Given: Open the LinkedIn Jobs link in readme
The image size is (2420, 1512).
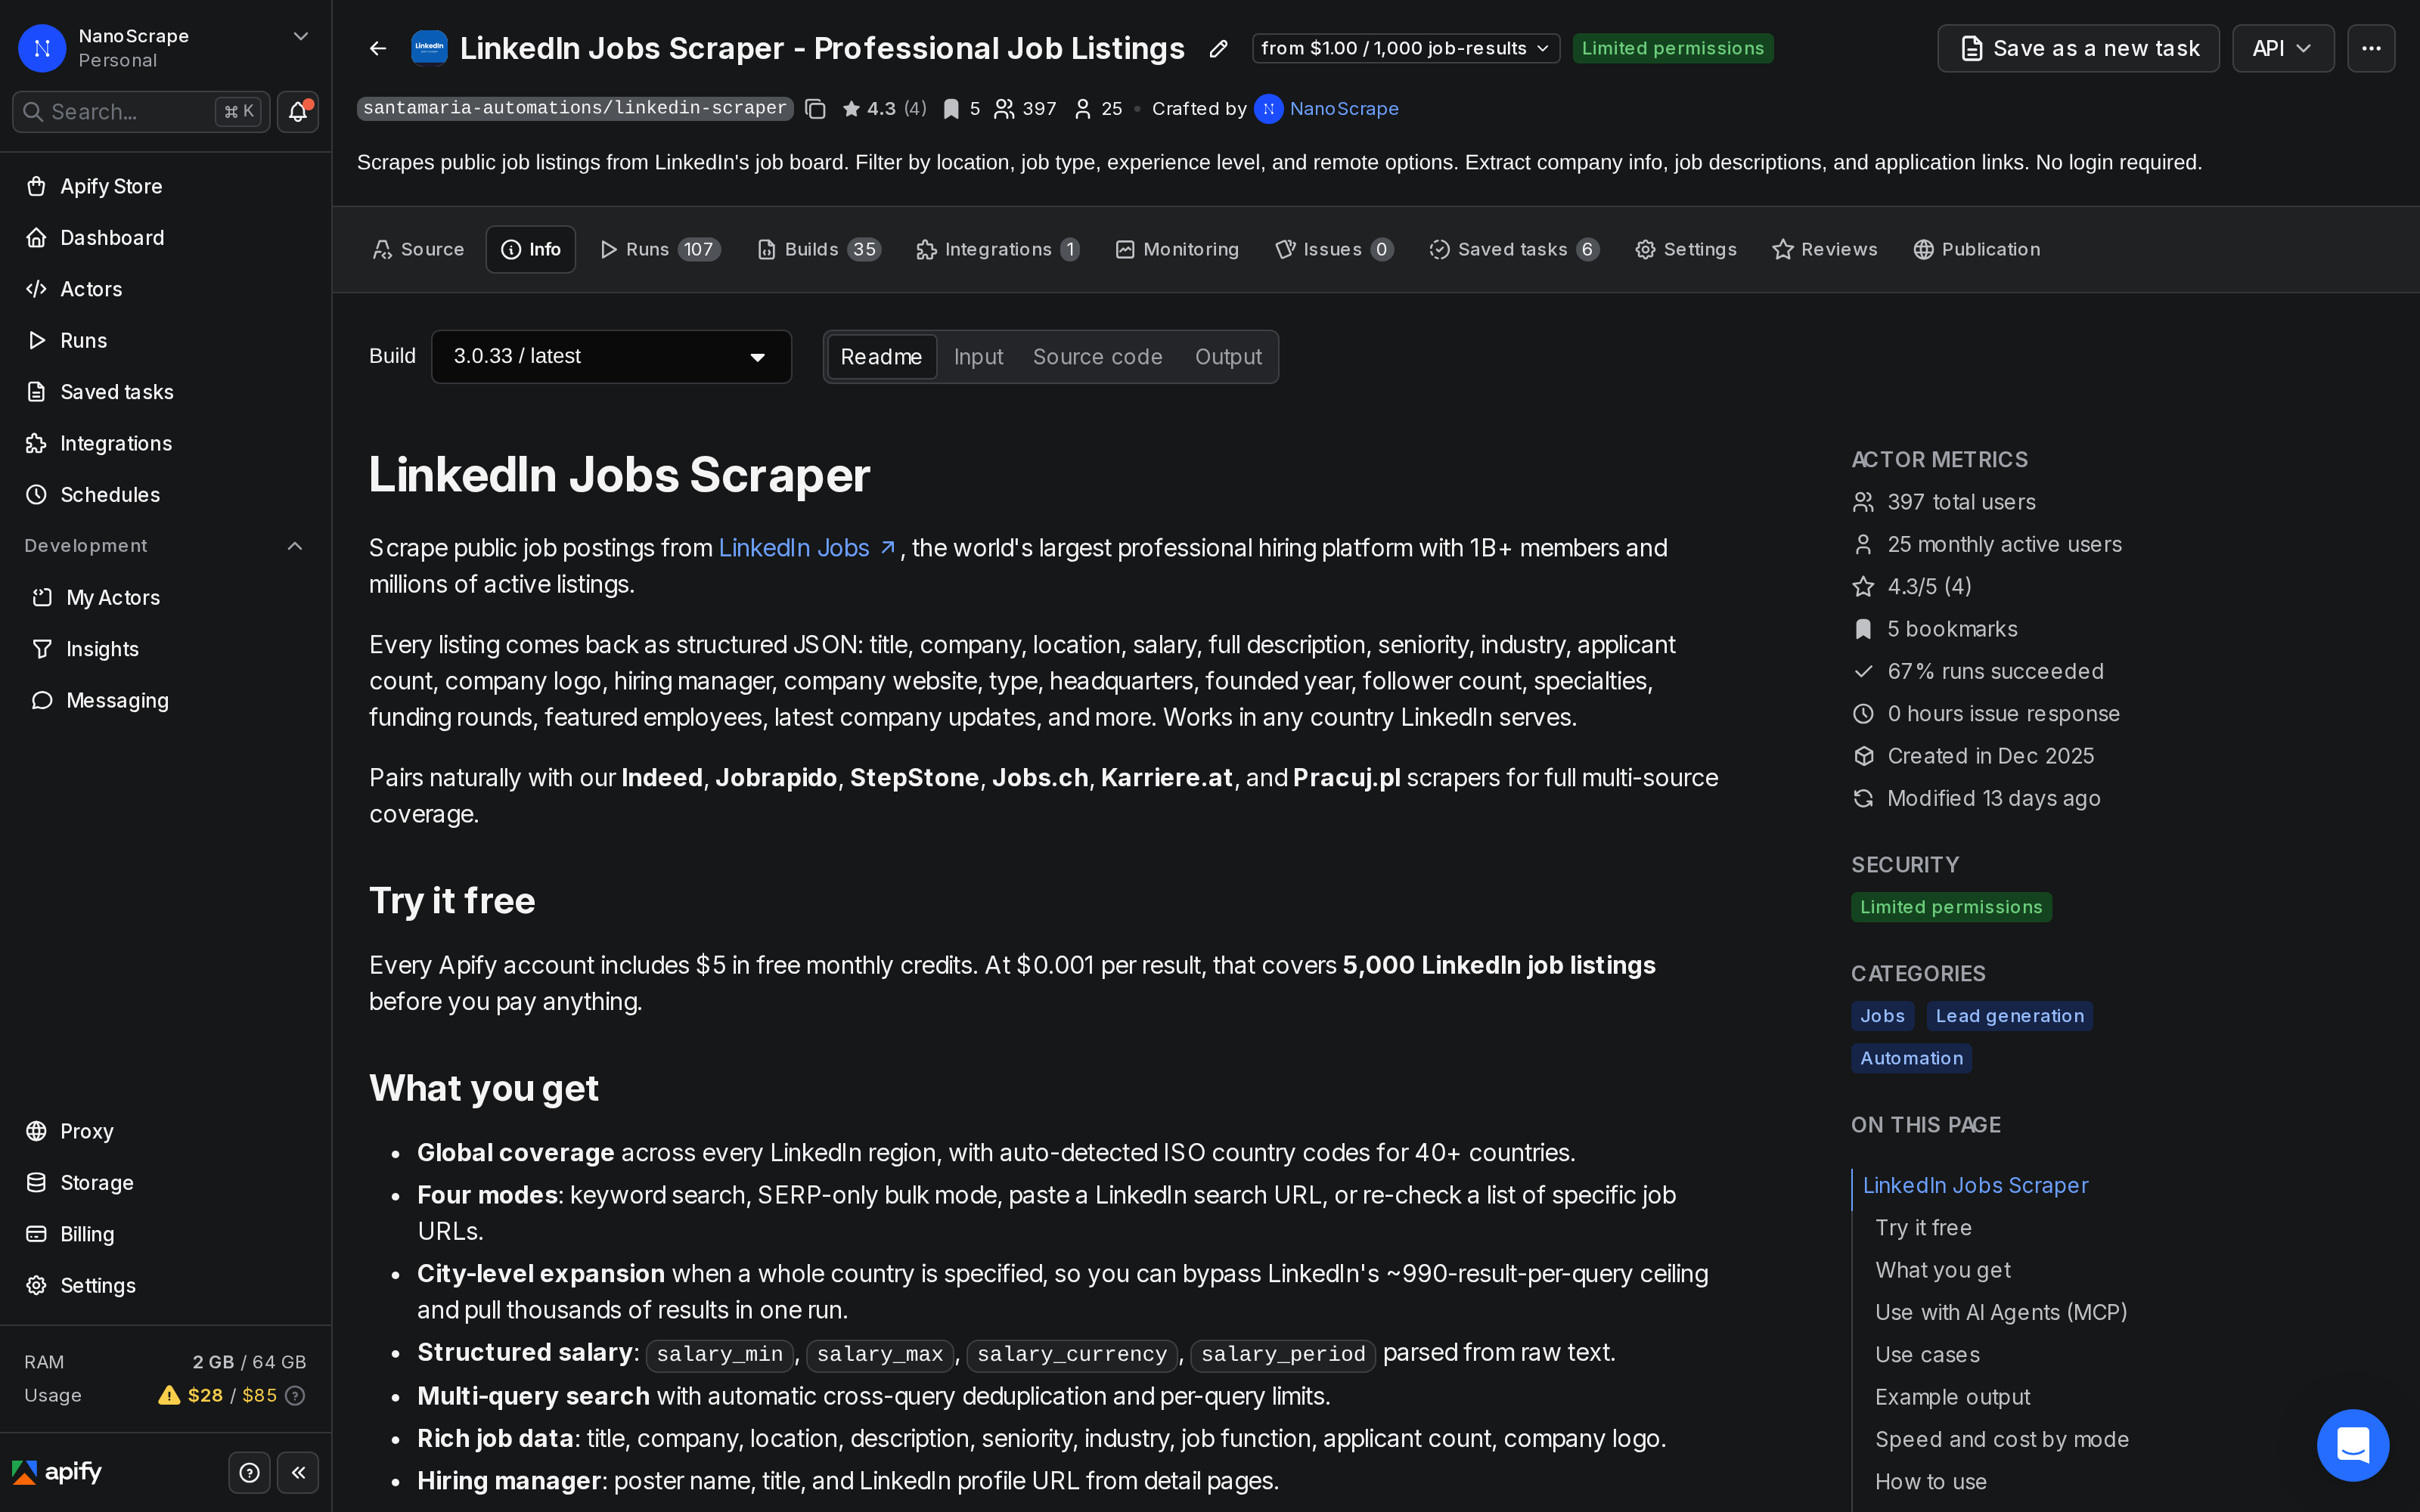Looking at the screenshot, I should tap(806, 548).
